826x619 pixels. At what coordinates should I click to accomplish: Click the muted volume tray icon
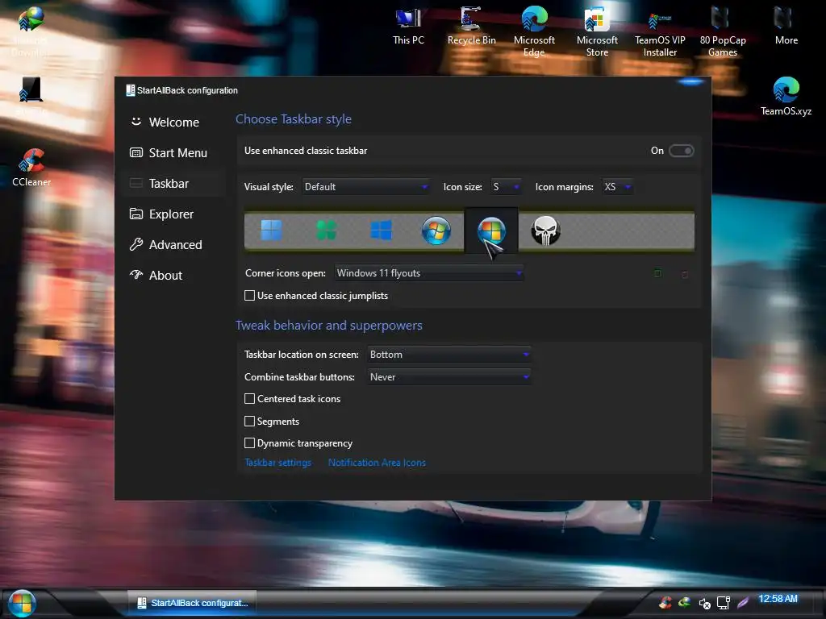tap(704, 603)
